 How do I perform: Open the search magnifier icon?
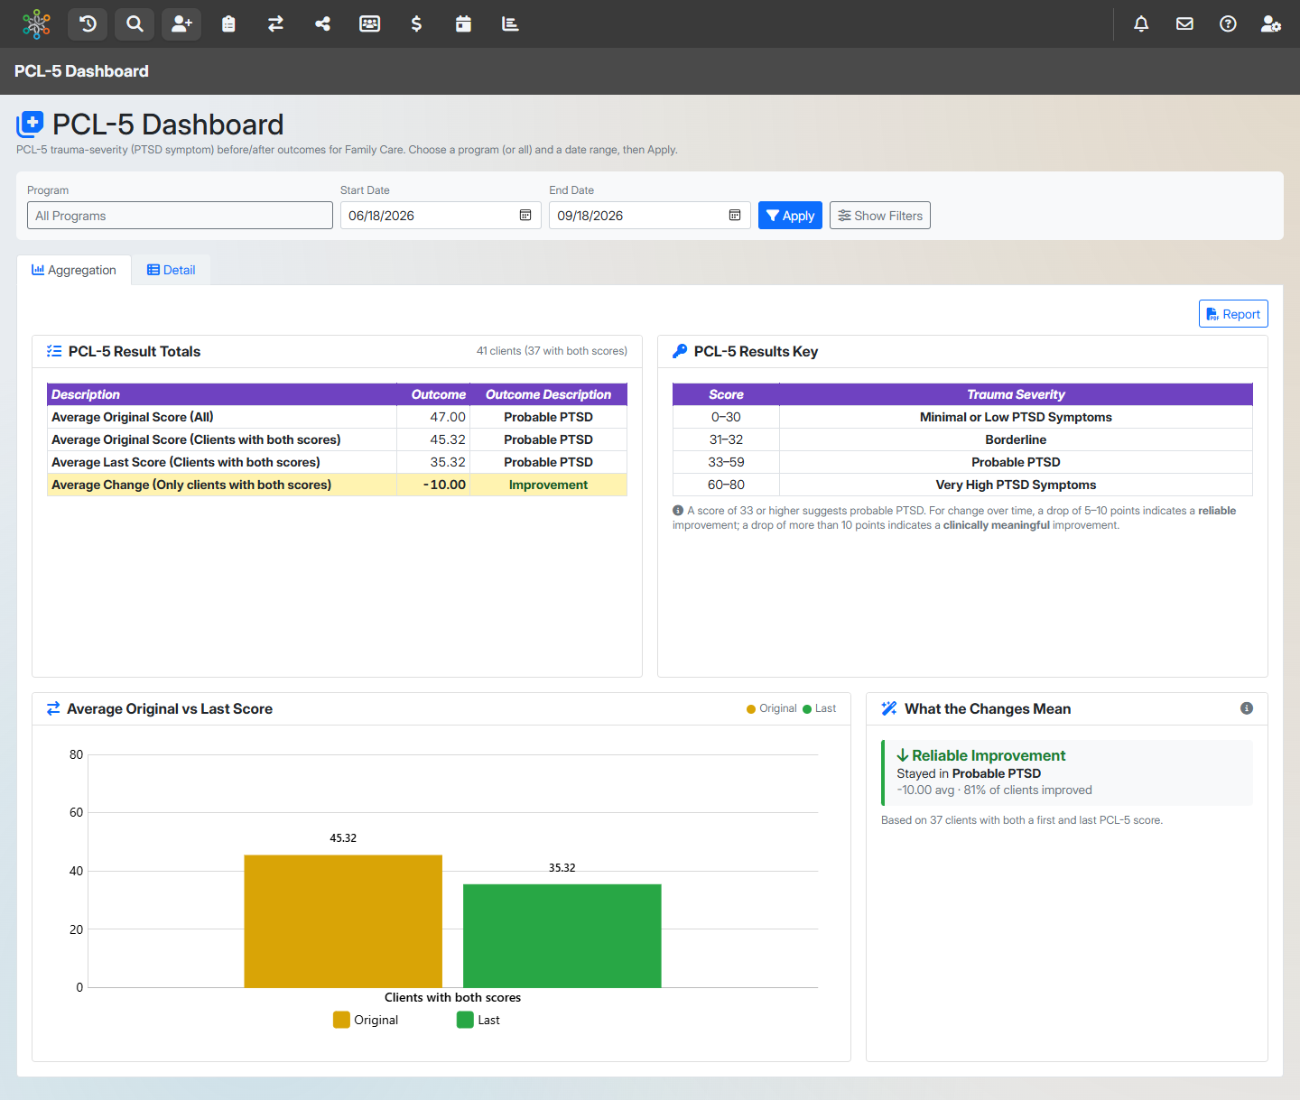point(135,23)
